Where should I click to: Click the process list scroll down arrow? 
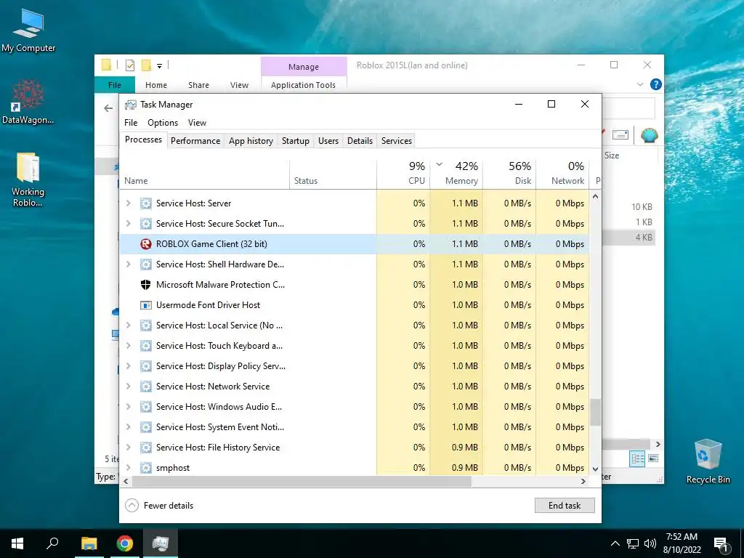595,469
